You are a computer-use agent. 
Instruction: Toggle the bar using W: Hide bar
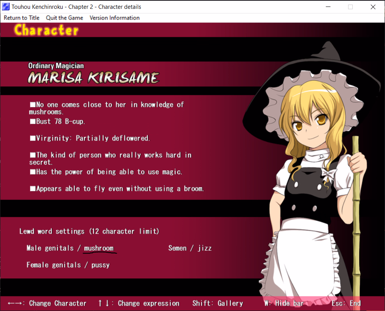(284, 303)
